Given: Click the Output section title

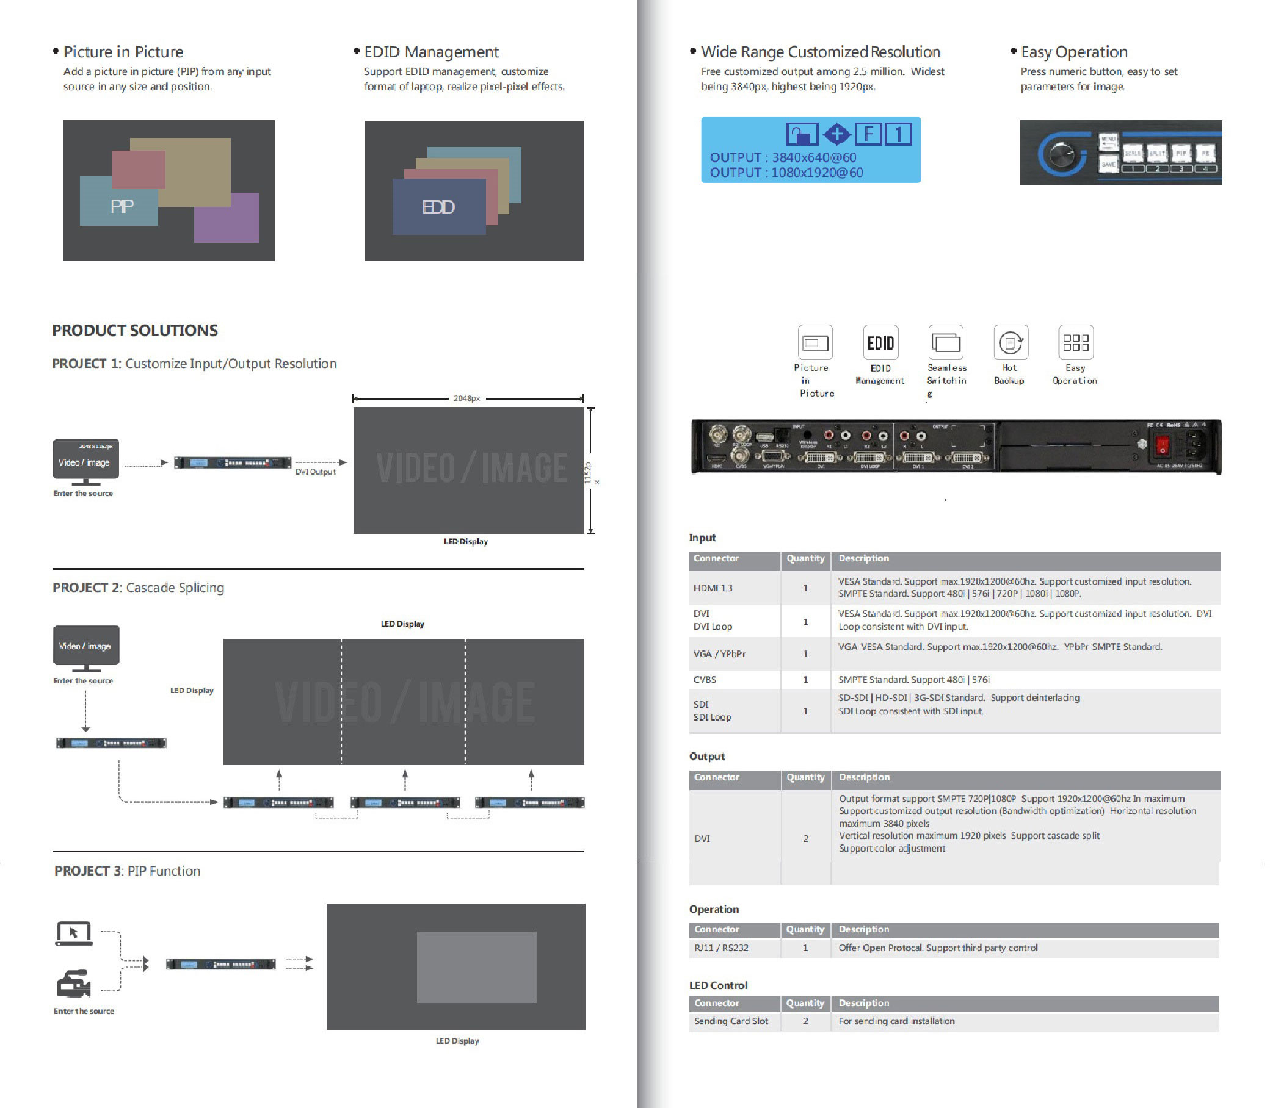Looking at the screenshot, I should coord(707,756).
